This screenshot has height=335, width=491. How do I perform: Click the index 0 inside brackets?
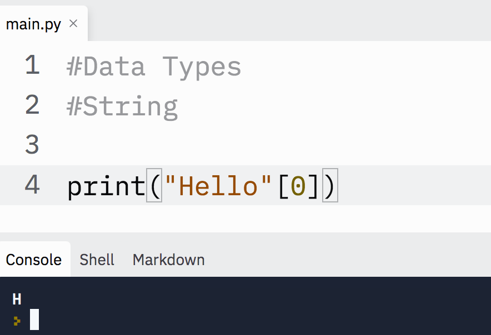coord(298,186)
